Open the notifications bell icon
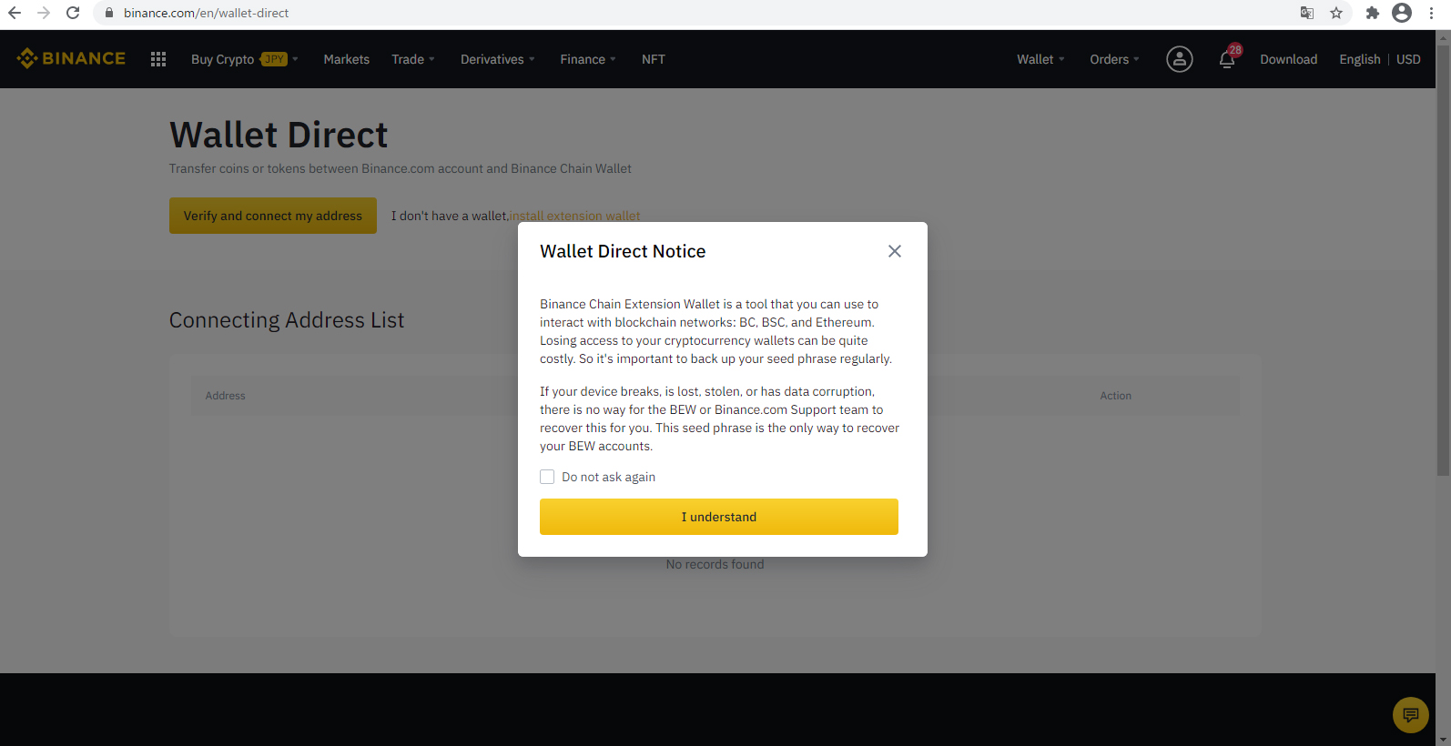This screenshot has width=1451, height=746. [x=1227, y=60]
